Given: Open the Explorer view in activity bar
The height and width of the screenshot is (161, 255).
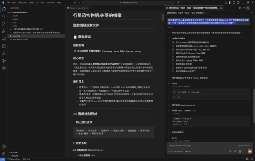Looking at the screenshot, I should click(3, 9).
